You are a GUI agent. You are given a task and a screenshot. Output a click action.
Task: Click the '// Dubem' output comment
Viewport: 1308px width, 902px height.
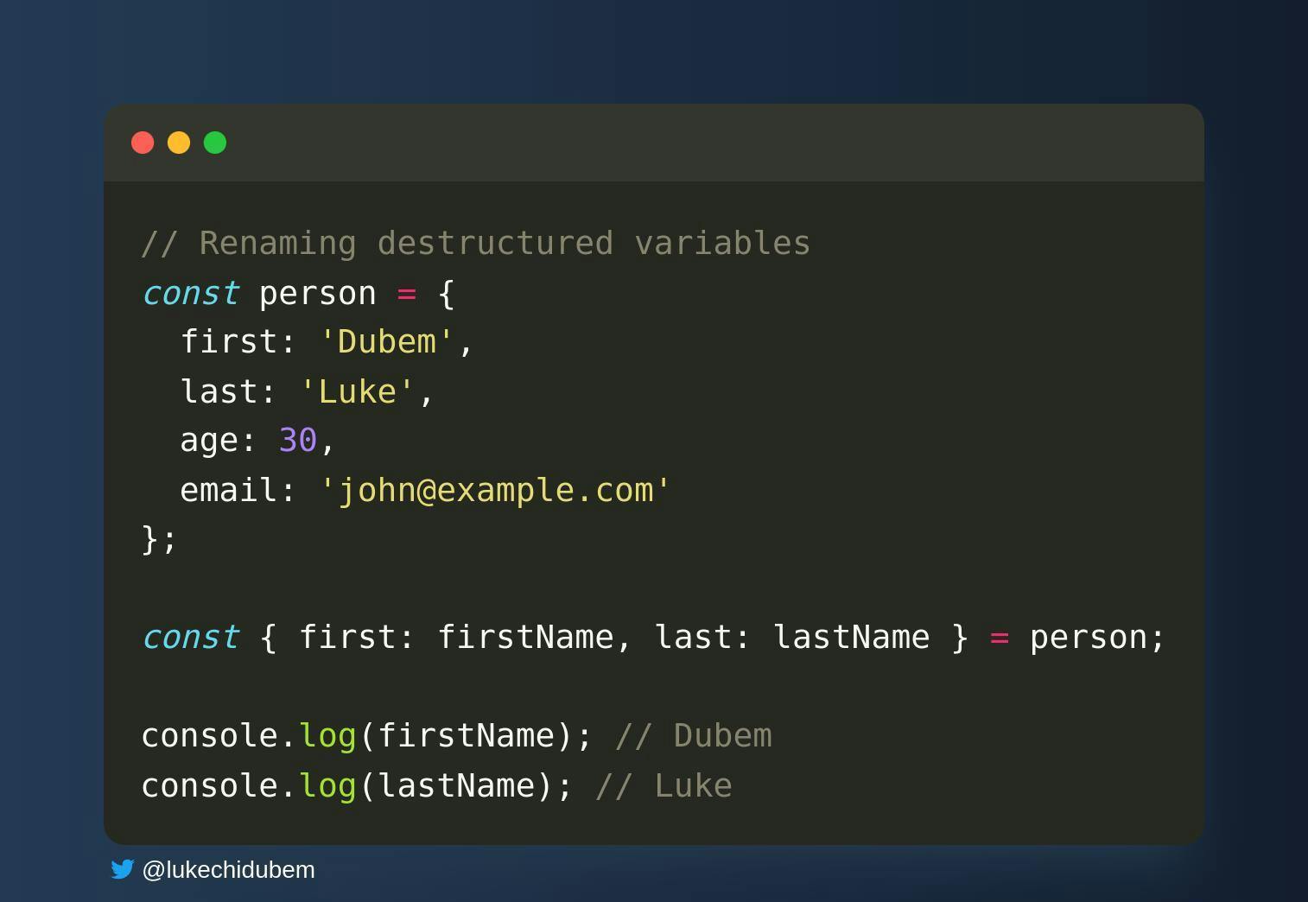coord(694,736)
